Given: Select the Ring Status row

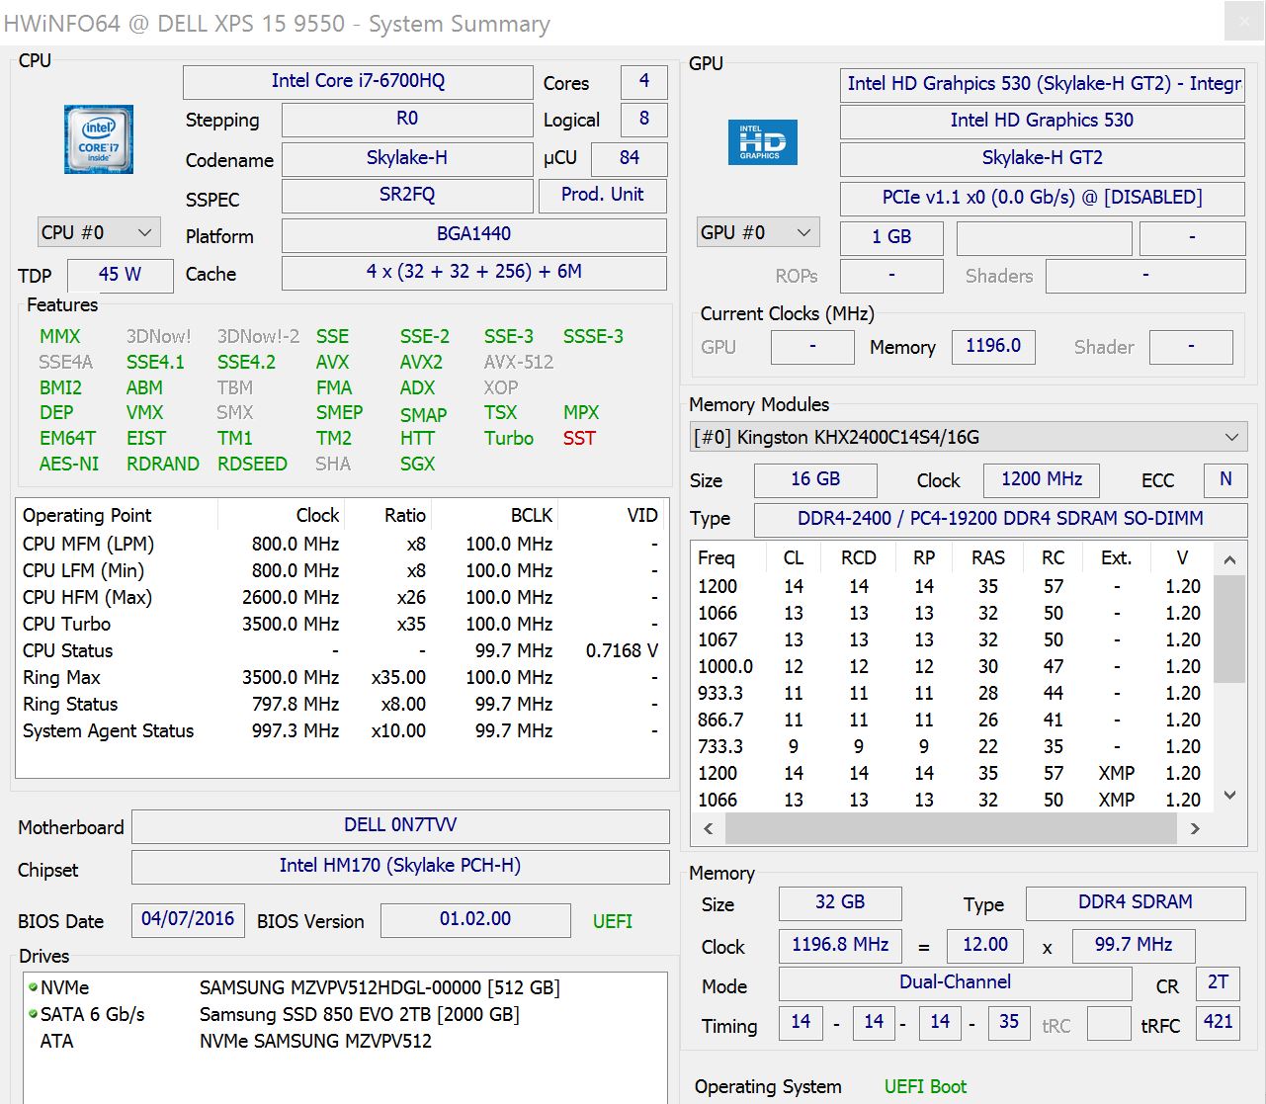Looking at the screenshot, I should (341, 704).
